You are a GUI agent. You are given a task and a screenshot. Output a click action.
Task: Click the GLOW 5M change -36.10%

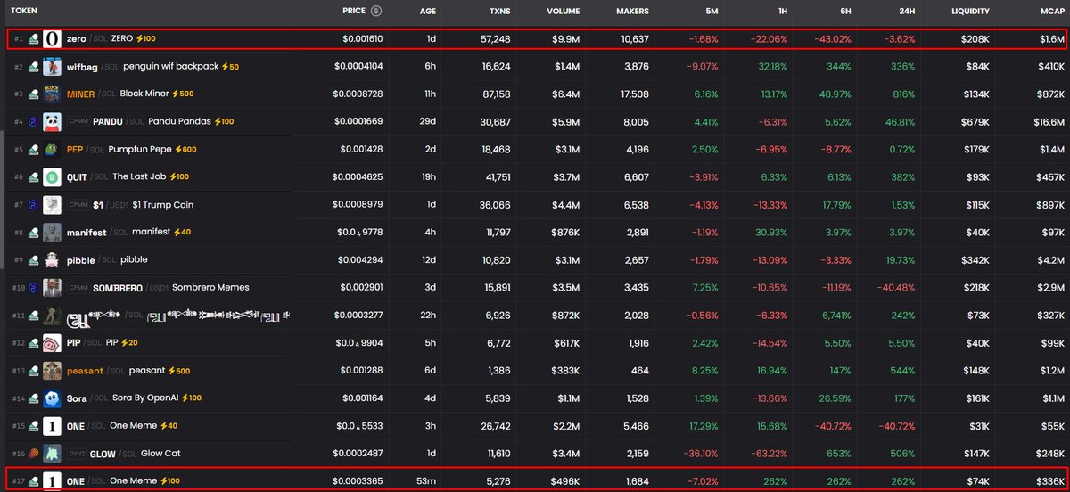tap(700, 454)
